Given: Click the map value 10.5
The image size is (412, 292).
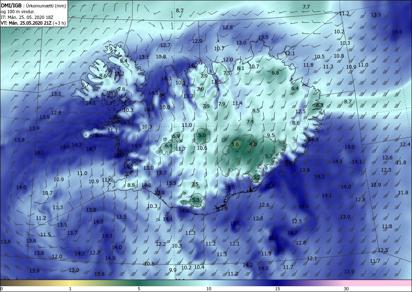Looking at the screenshot, I should tap(320, 57).
